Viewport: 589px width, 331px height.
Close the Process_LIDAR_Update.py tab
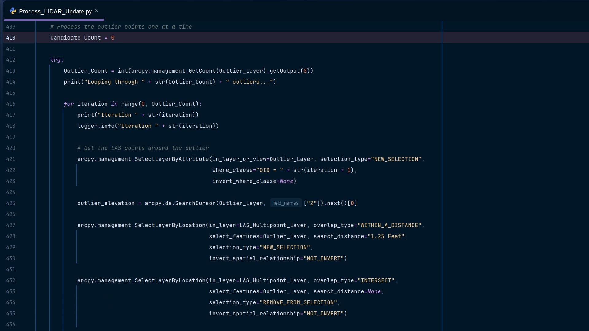(97, 11)
